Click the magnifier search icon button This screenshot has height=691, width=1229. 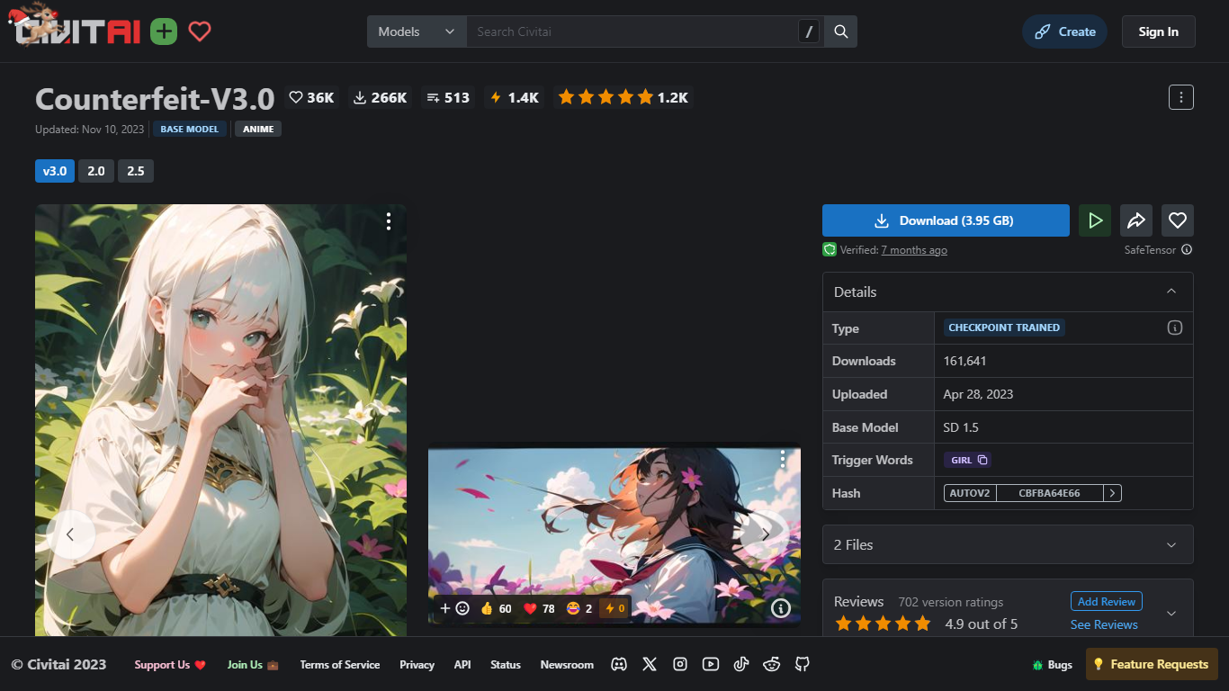point(840,31)
